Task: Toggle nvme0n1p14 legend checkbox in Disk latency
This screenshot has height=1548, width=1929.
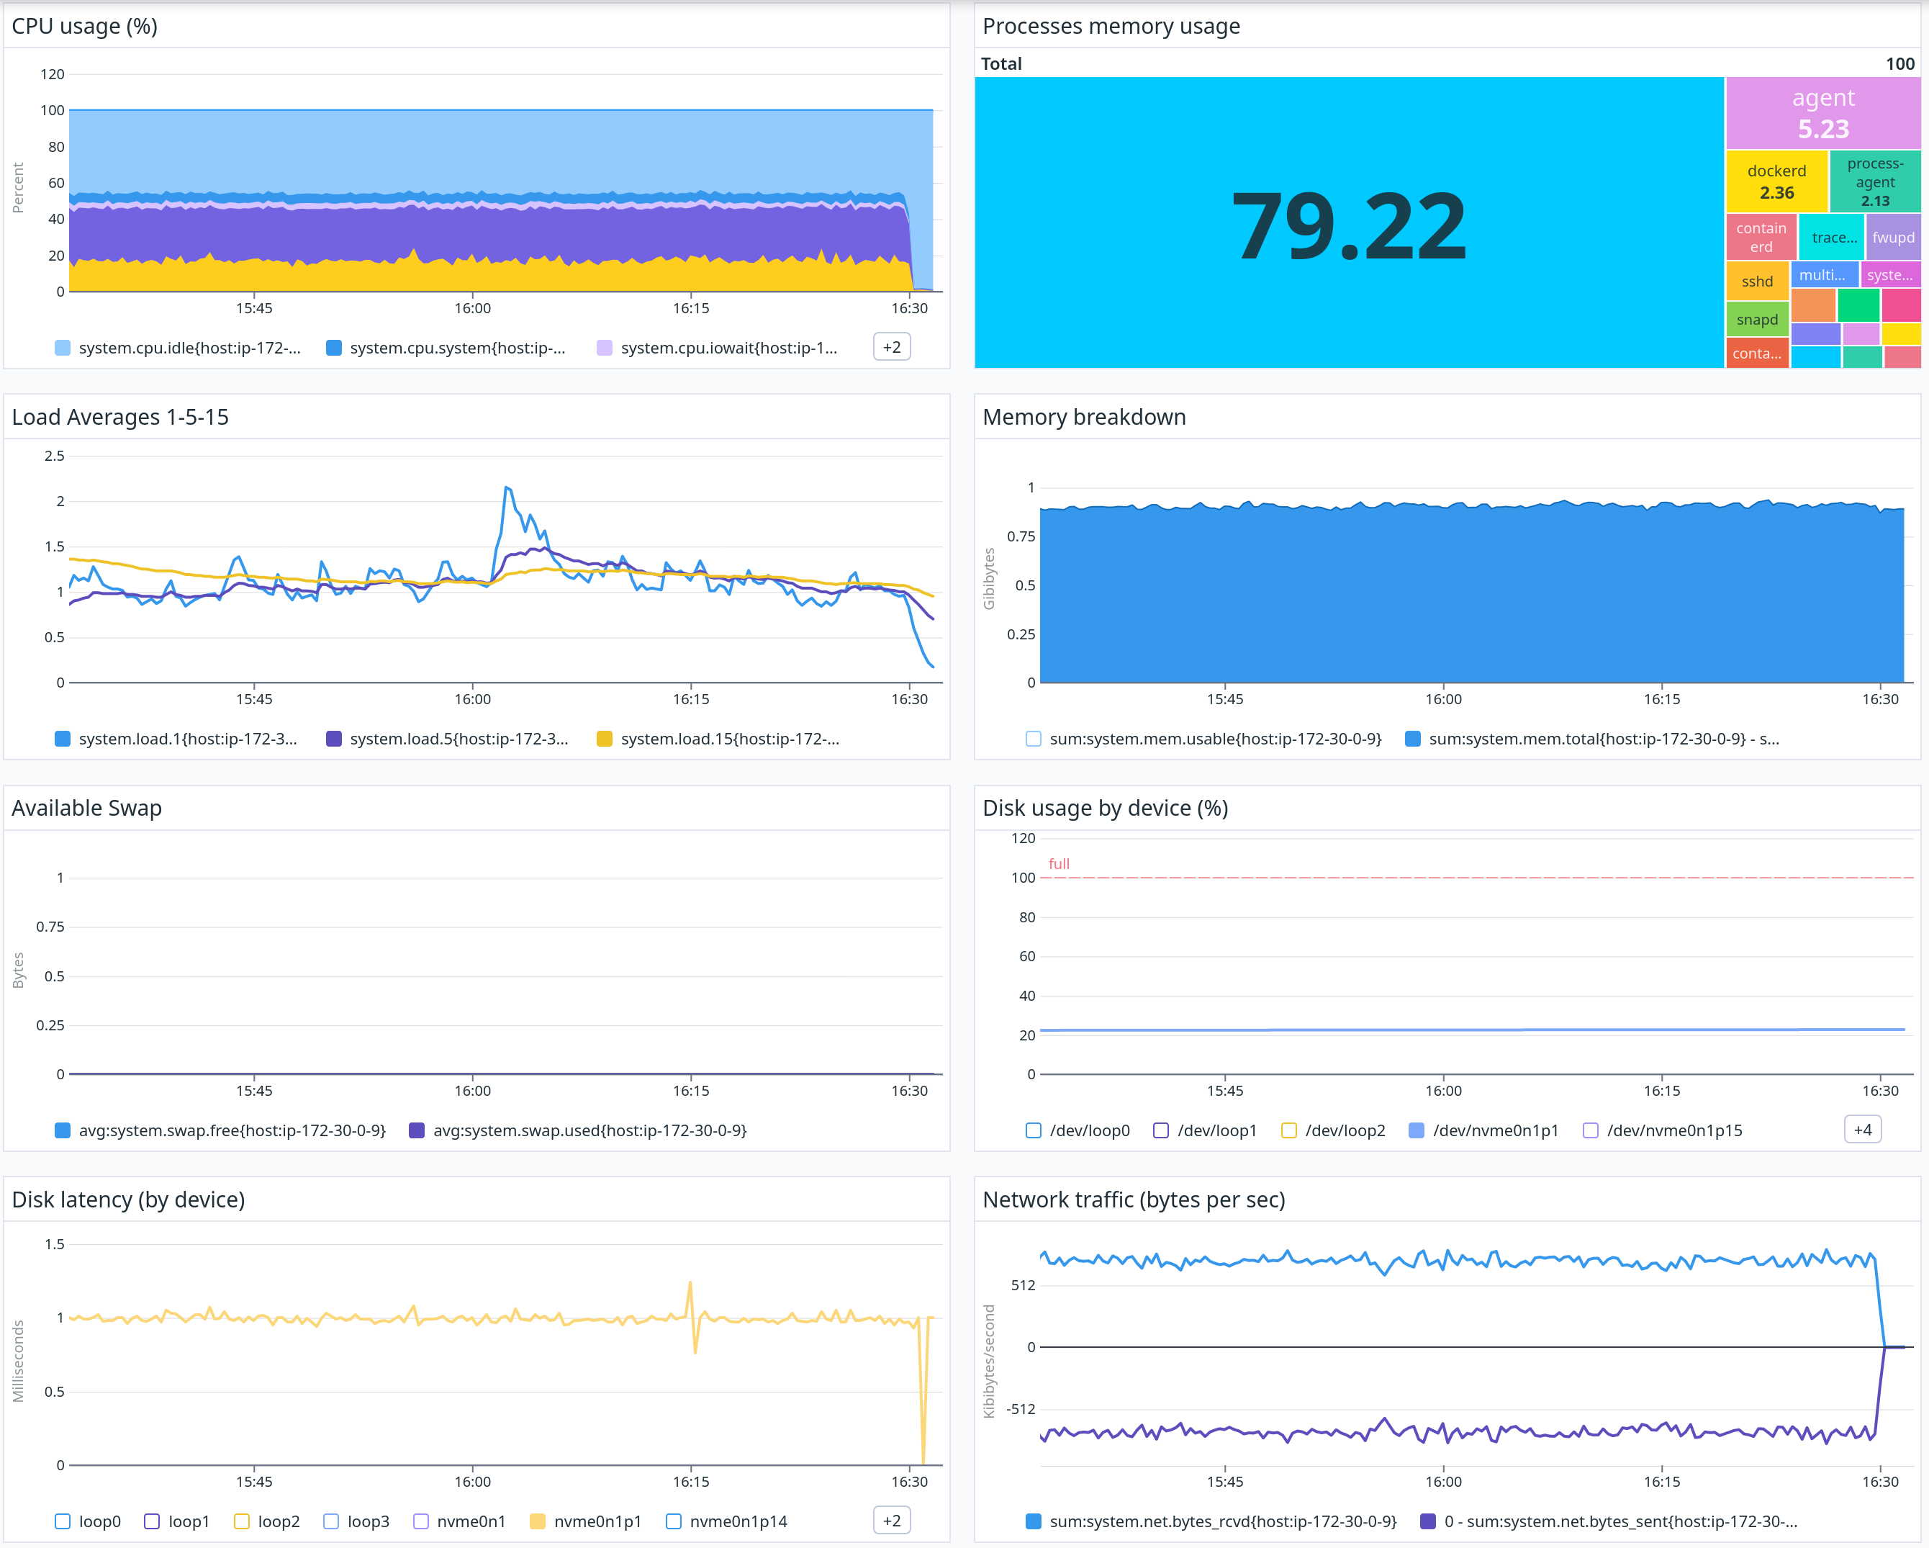Action: 674,1522
